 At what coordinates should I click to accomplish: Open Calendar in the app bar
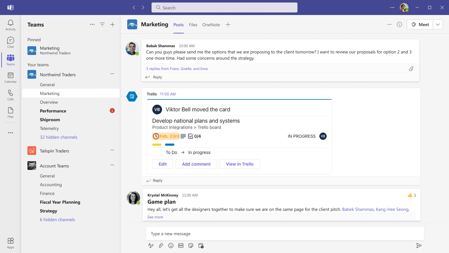tap(11, 77)
